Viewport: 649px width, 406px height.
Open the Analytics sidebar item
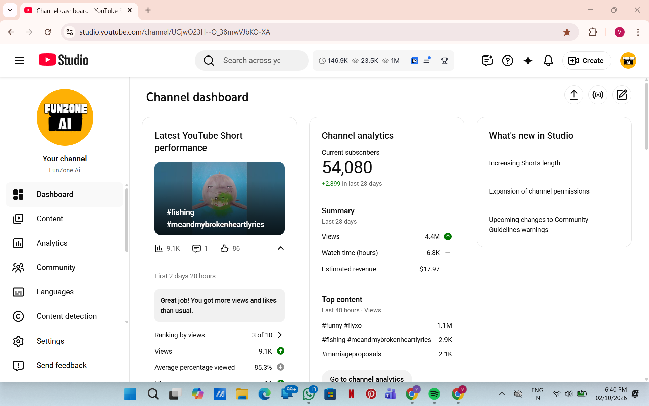click(52, 243)
